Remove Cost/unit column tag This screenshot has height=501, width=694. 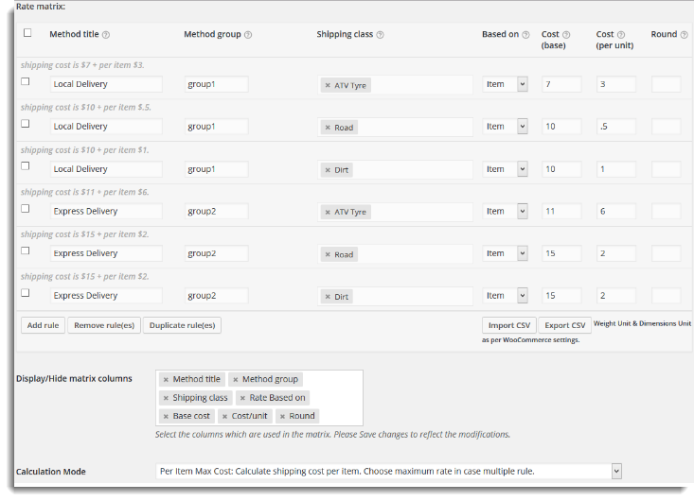pyautogui.click(x=224, y=416)
